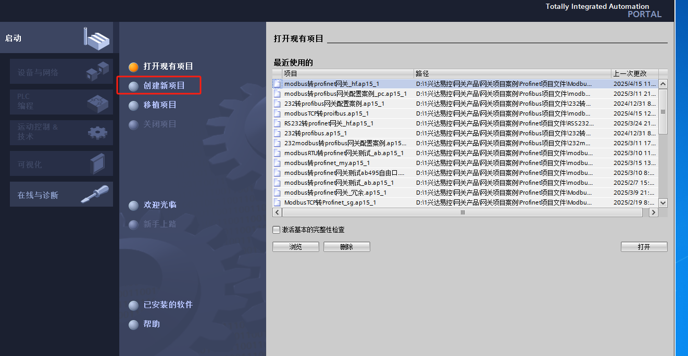The image size is (688, 356).
Task: Click the file icon of modbusTCP转proifbus.ap15_1
Action: pyautogui.click(x=277, y=113)
